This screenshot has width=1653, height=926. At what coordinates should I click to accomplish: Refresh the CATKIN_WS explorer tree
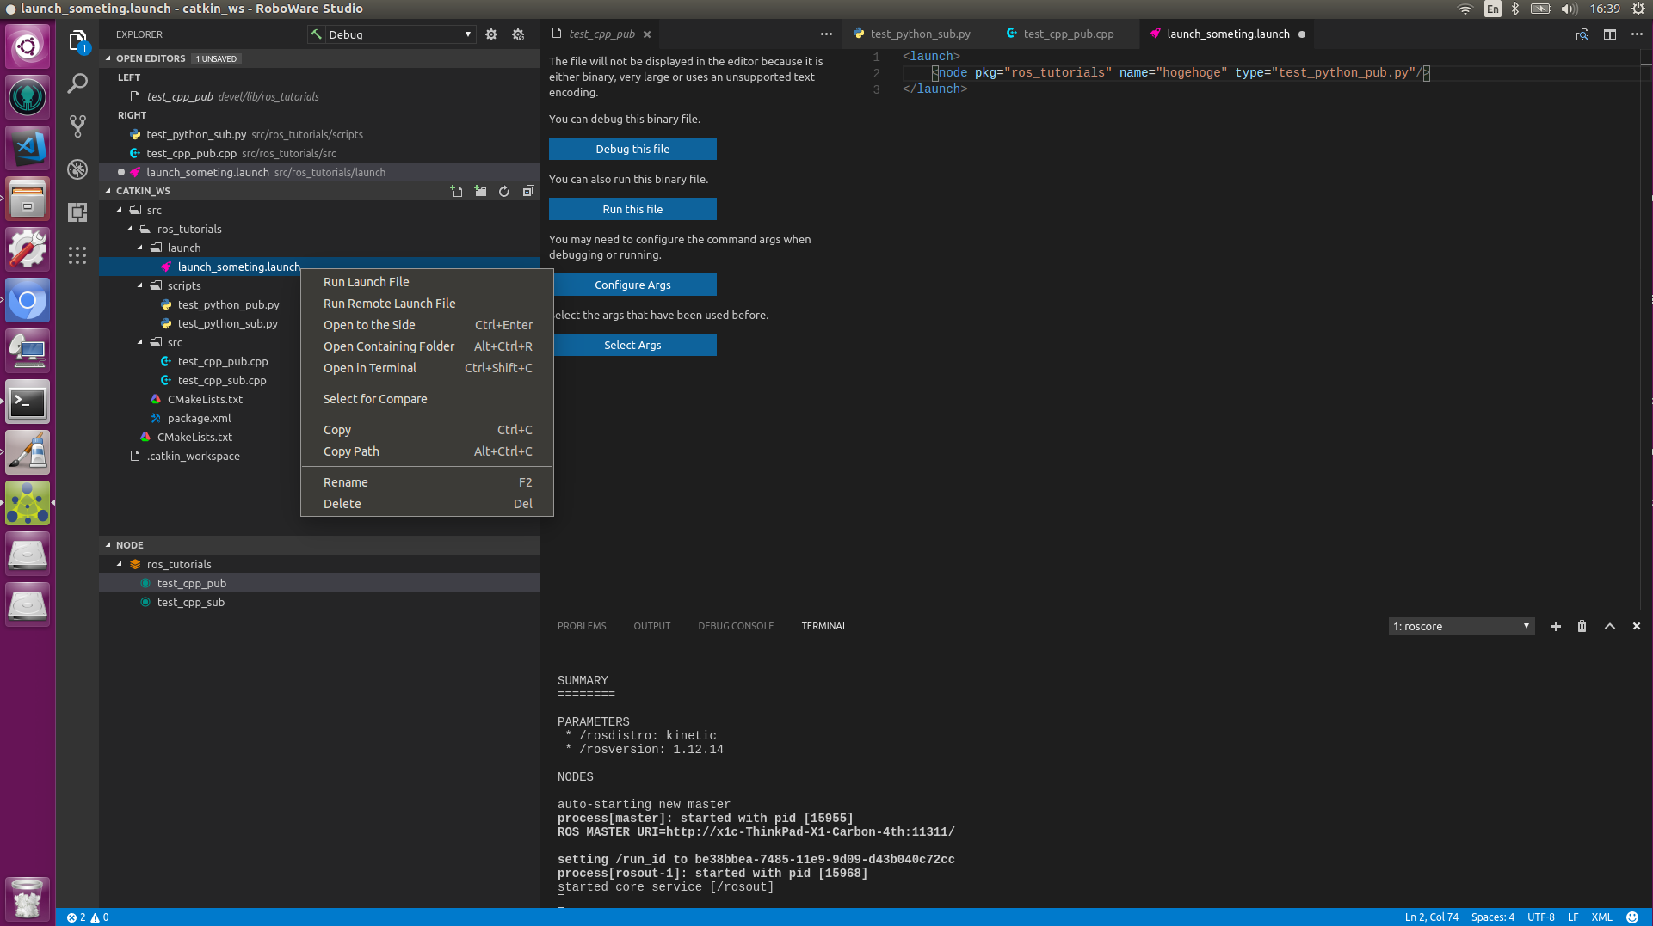[504, 191]
